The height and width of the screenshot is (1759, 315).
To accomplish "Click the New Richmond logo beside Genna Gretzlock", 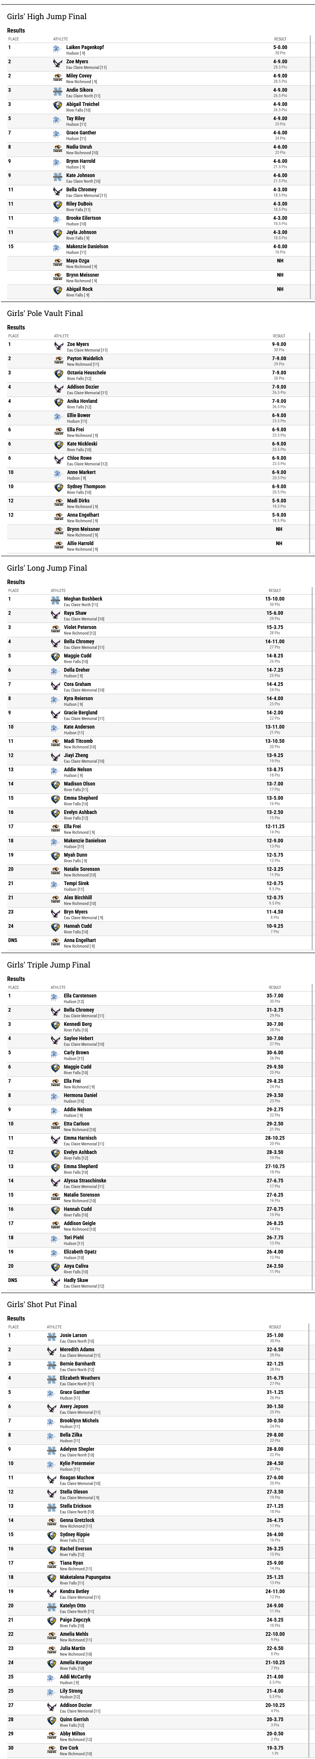I will coord(51,1522).
